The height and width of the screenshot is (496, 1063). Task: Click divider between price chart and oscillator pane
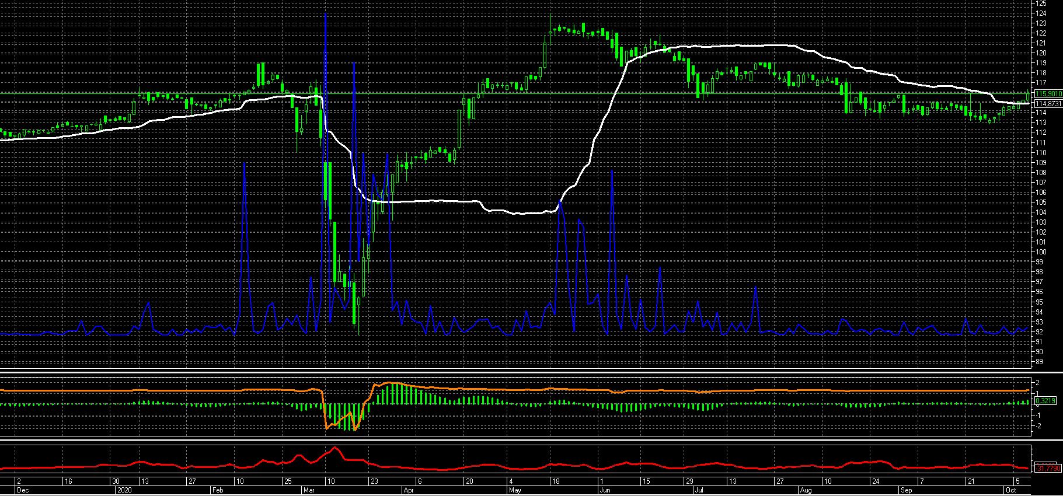point(525,372)
